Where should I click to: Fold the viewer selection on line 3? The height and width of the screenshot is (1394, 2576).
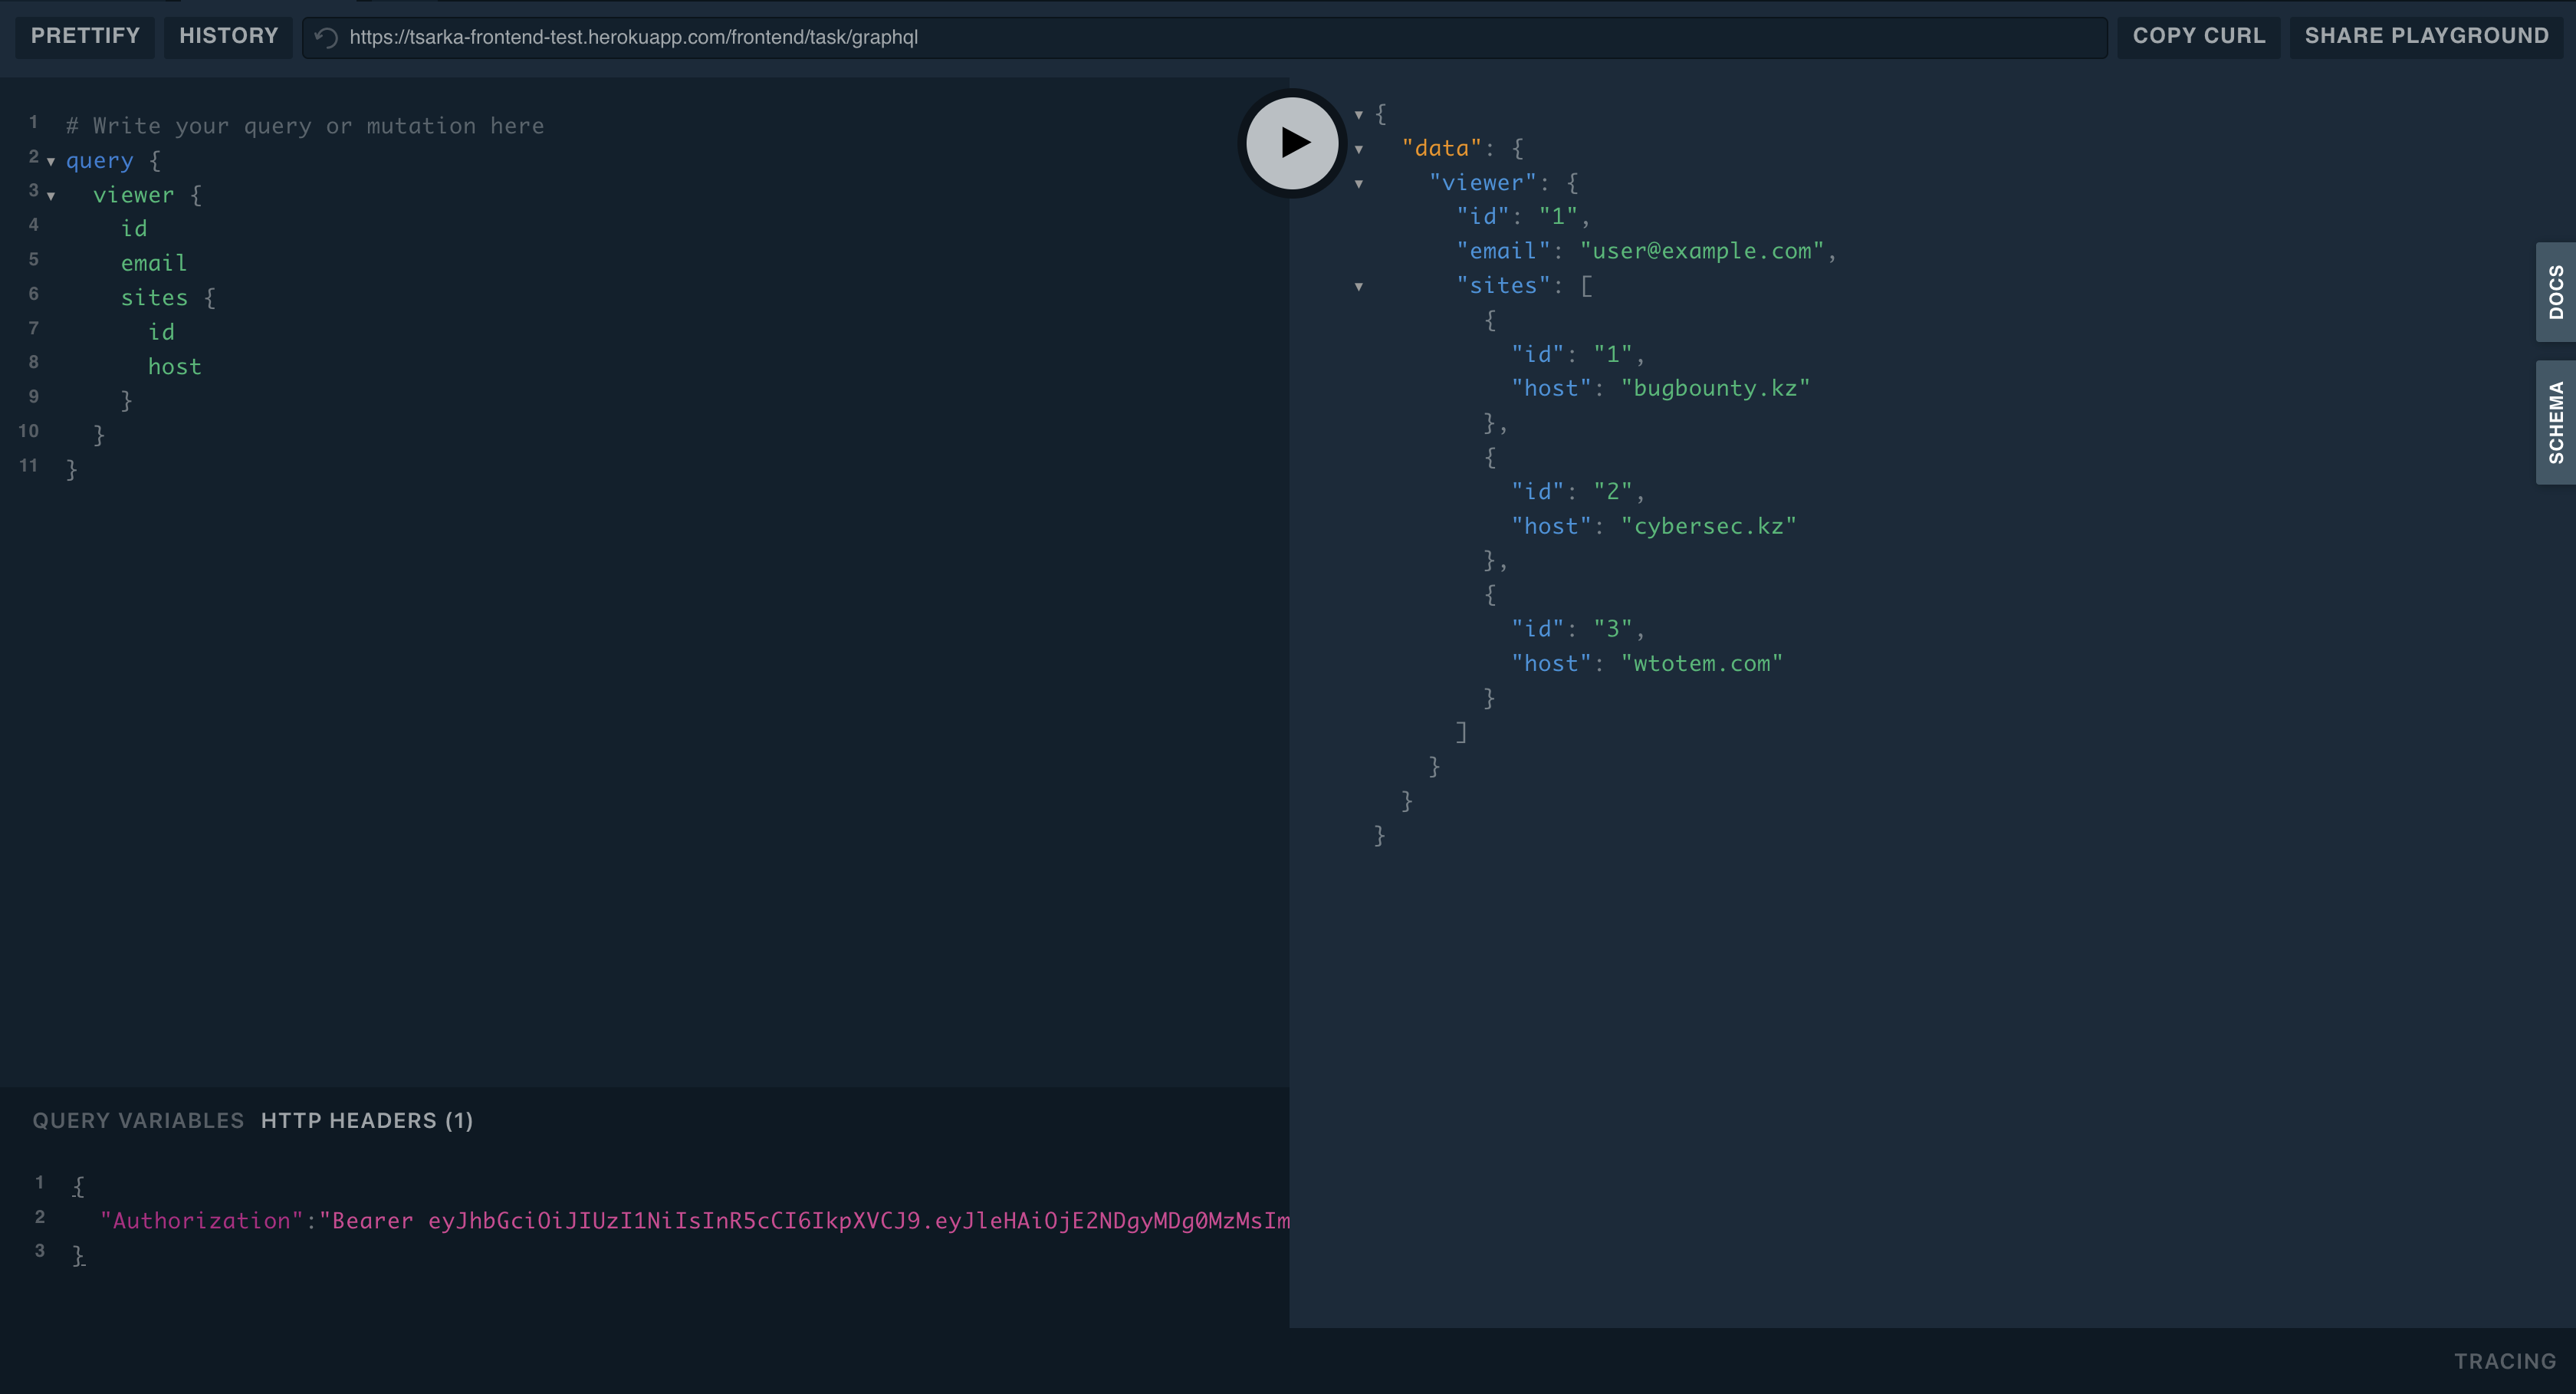coord(52,196)
